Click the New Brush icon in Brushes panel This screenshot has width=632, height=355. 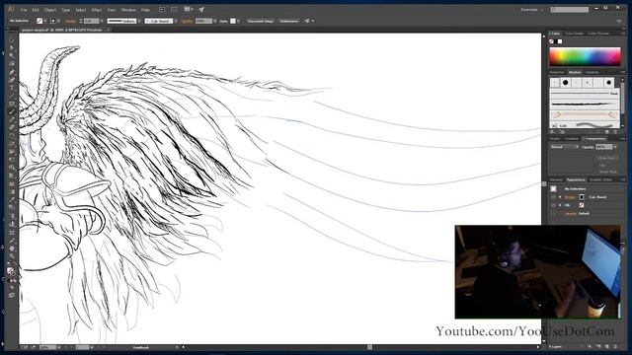pos(607,131)
